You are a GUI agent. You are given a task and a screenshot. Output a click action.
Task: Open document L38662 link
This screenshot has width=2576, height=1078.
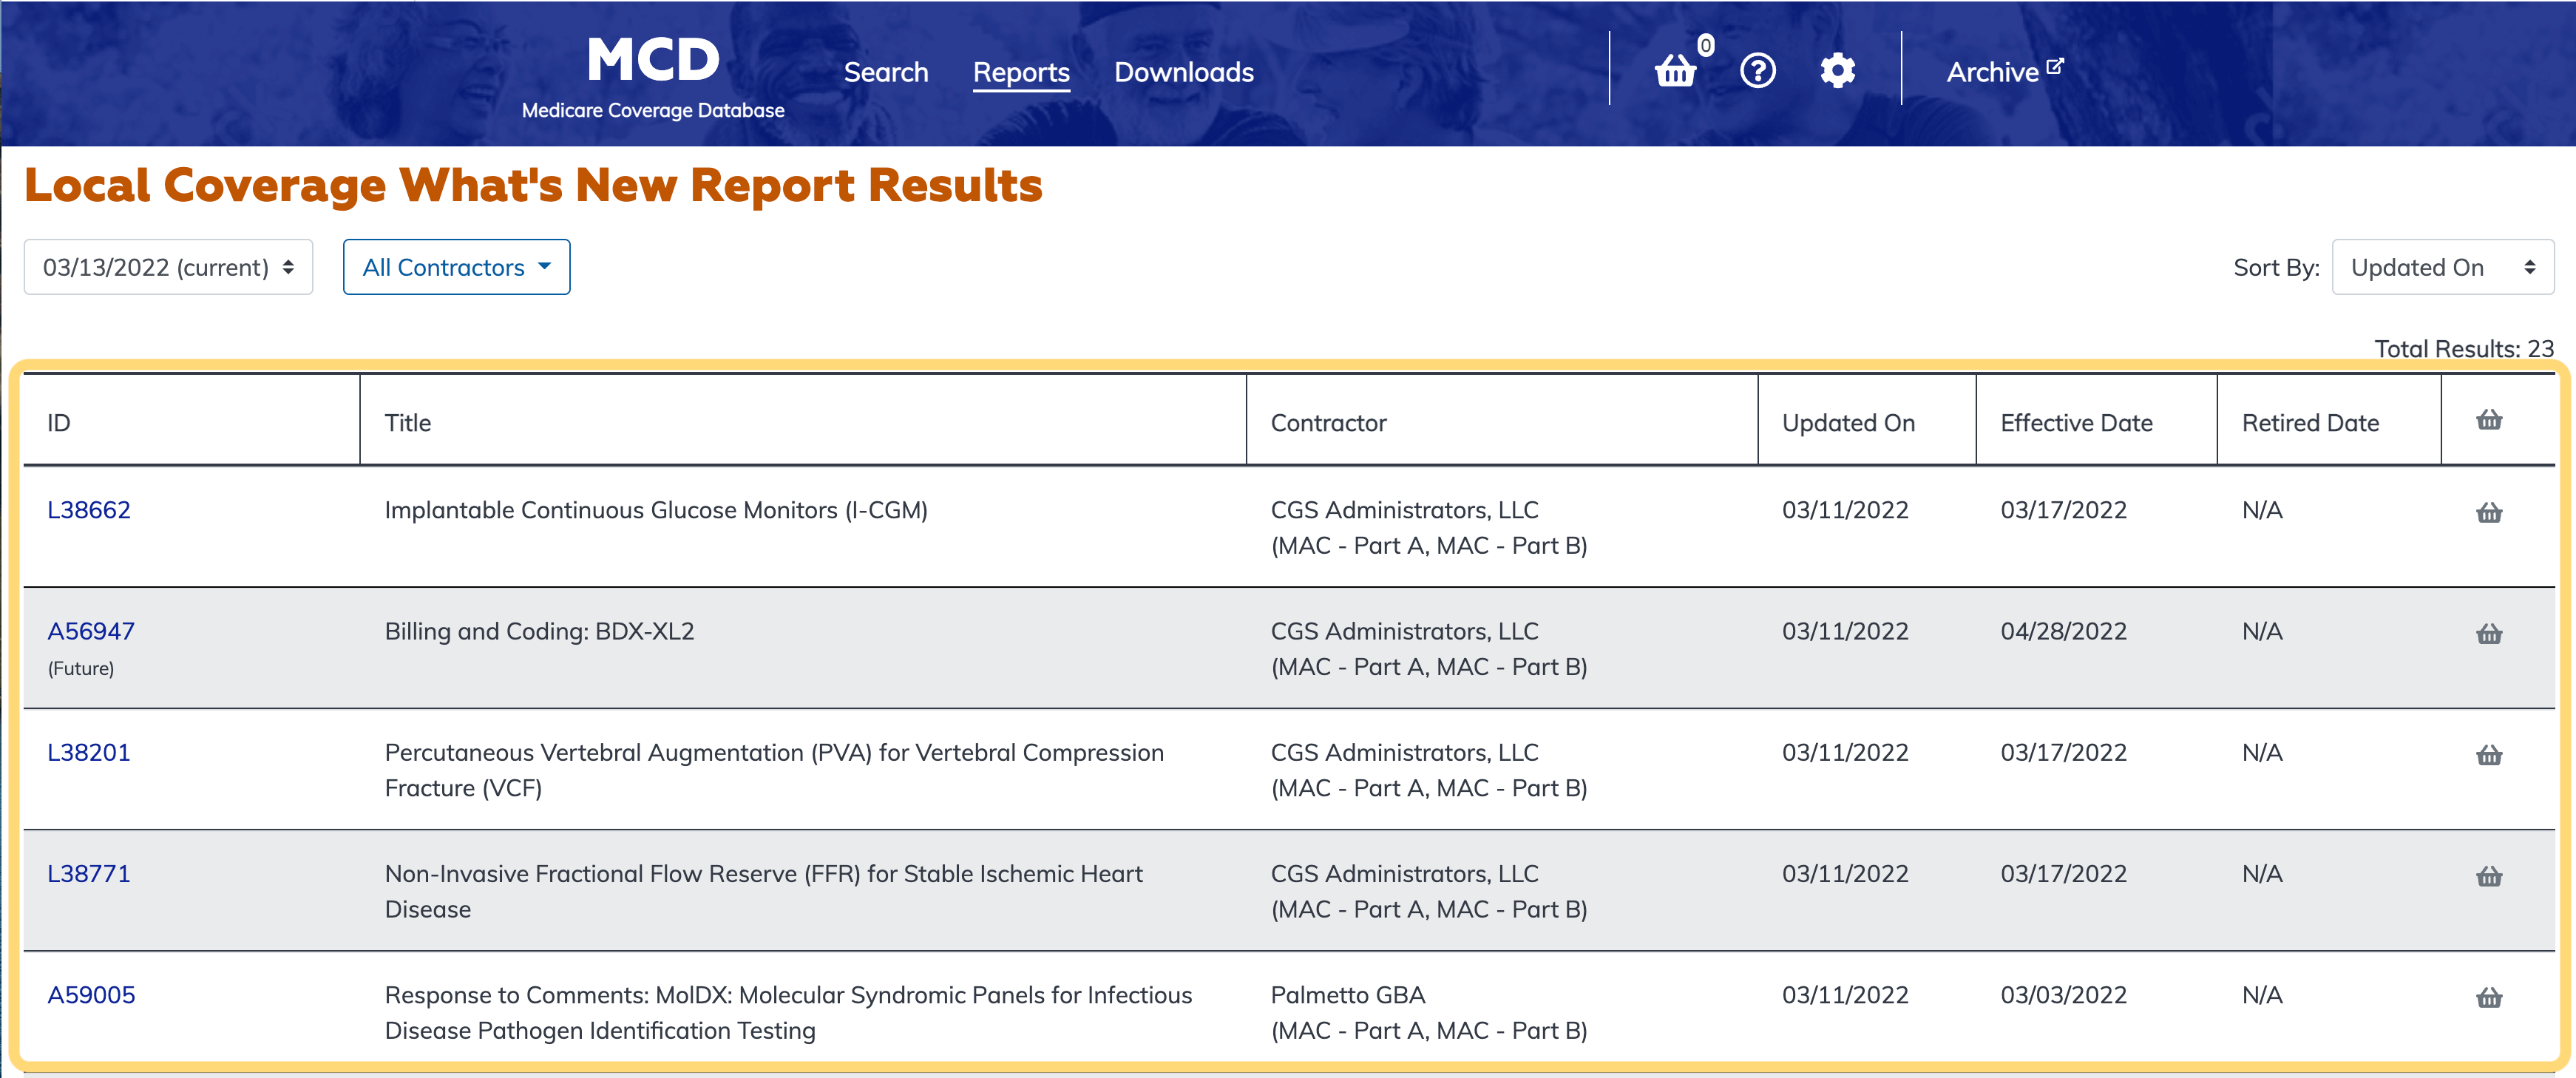click(x=89, y=510)
